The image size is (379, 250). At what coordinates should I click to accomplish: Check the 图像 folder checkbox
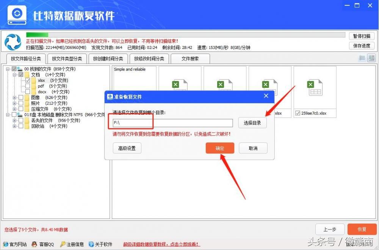[x=21, y=98]
